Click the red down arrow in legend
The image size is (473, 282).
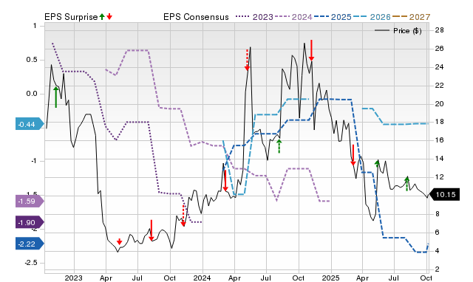(x=109, y=16)
